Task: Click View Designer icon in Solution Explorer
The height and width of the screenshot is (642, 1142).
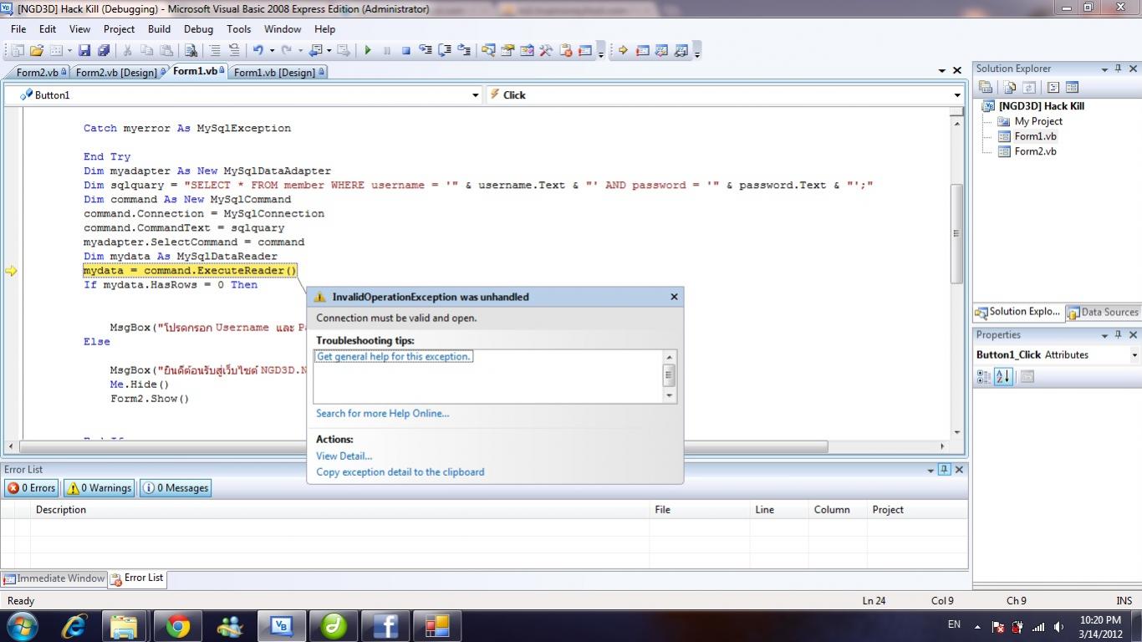Action: click(1072, 87)
